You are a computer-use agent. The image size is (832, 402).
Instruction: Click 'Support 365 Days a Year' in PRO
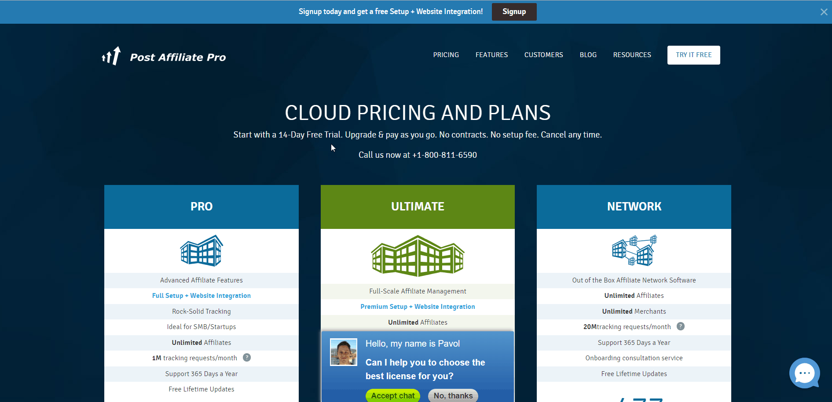pyautogui.click(x=202, y=374)
